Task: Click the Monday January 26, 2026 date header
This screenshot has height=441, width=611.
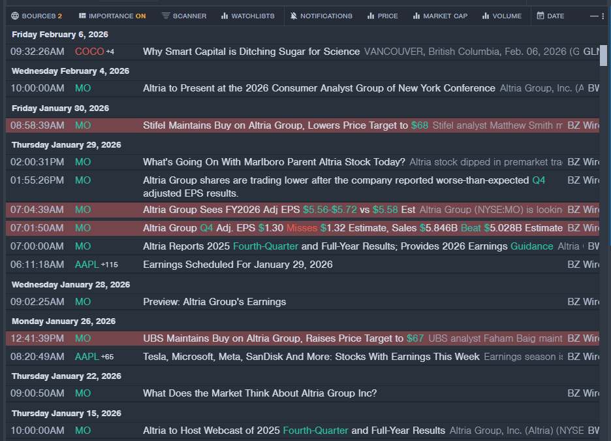Action: [x=63, y=321]
